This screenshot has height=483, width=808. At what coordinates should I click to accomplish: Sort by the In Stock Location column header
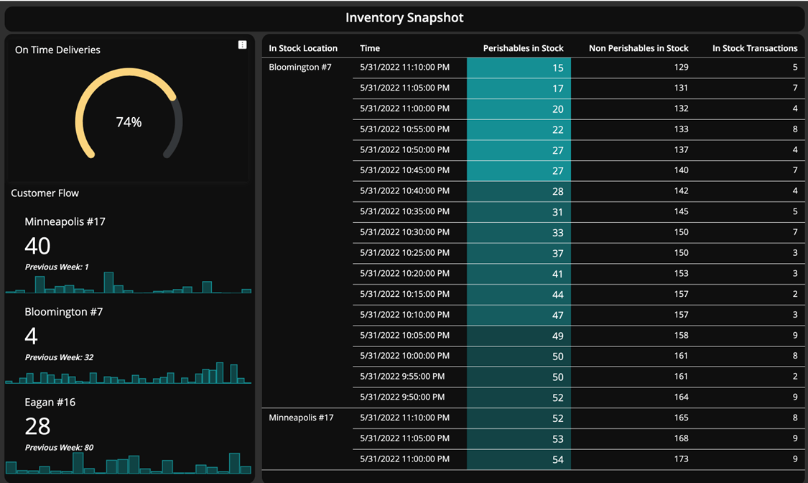point(302,48)
